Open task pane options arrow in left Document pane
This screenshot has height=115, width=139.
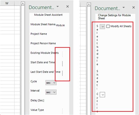click(57, 6)
